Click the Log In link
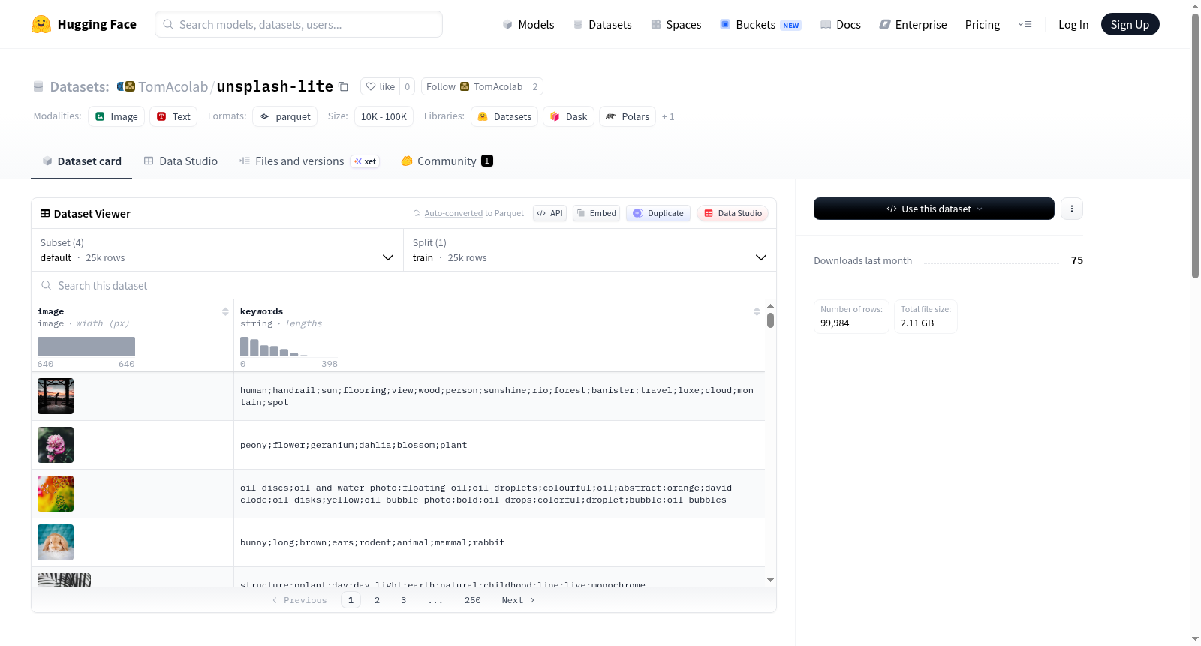1201x646 pixels. click(1073, 24)
